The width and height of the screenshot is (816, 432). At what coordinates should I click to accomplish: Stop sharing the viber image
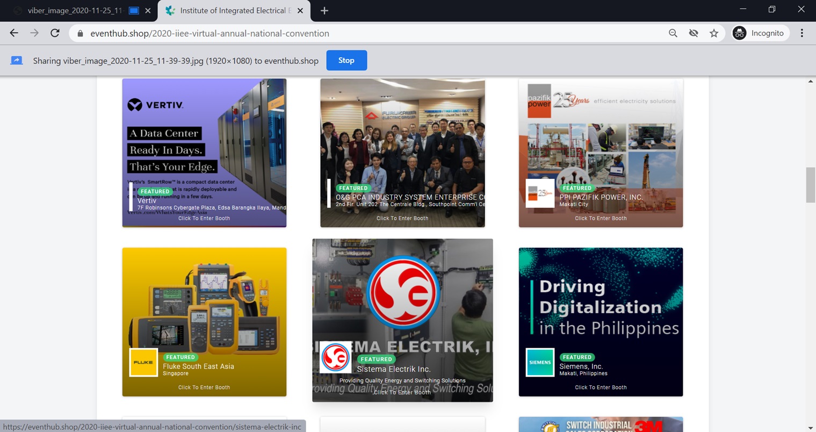[x=346, y=60]
